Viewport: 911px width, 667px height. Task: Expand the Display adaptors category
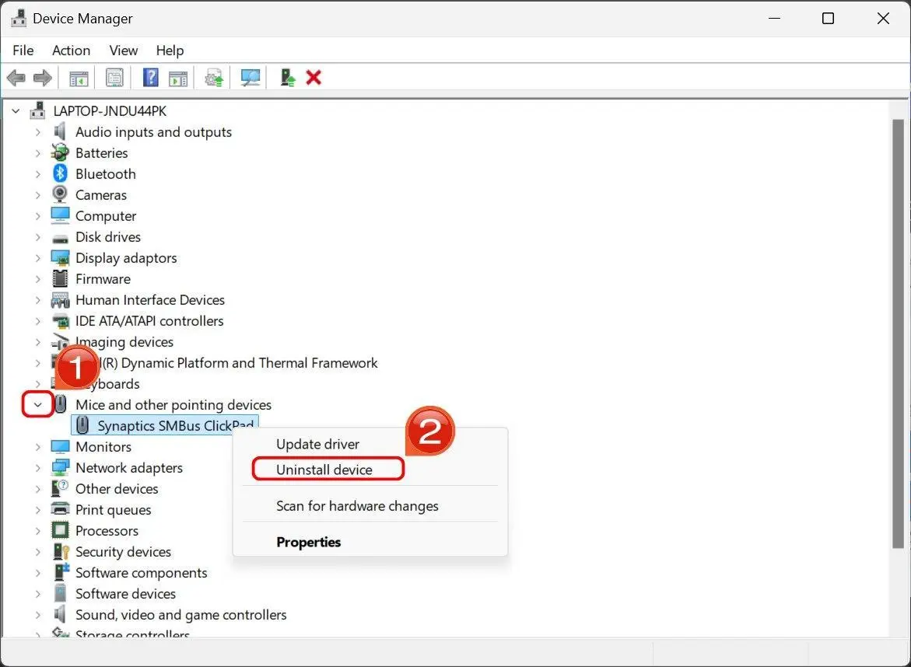coord(38,258)
